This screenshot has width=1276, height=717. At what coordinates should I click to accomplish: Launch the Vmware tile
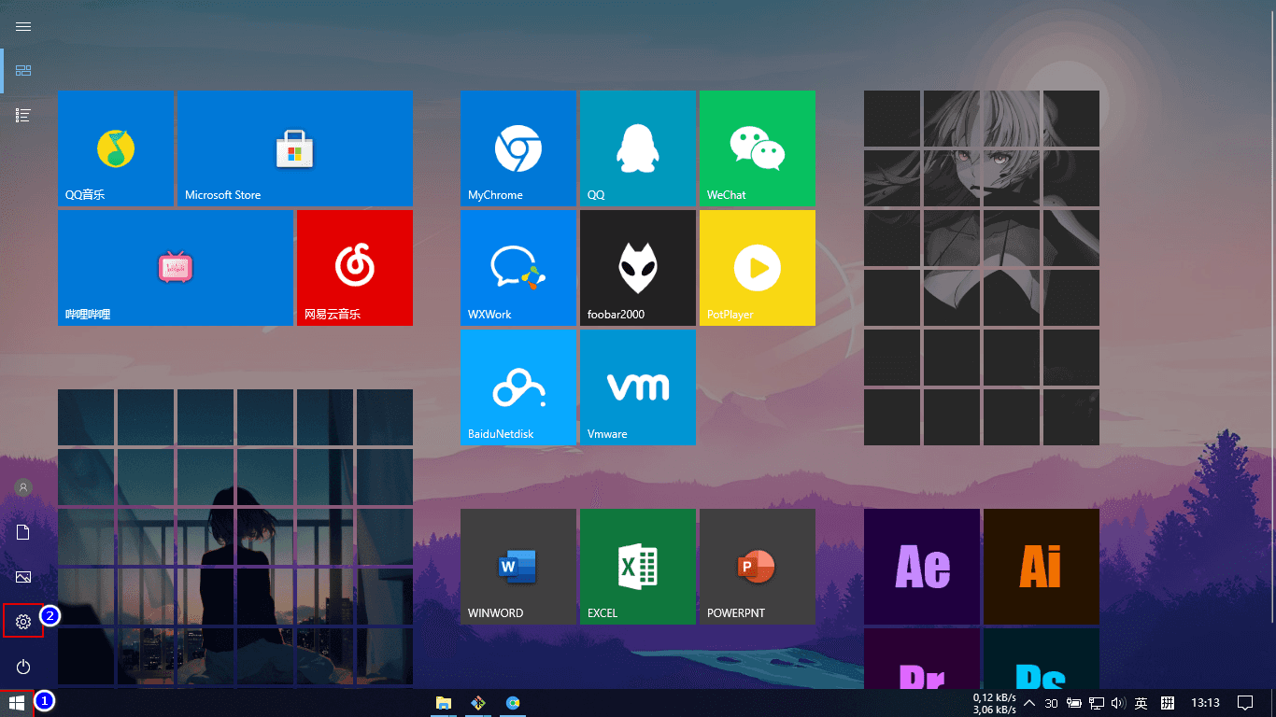point(638,387)
